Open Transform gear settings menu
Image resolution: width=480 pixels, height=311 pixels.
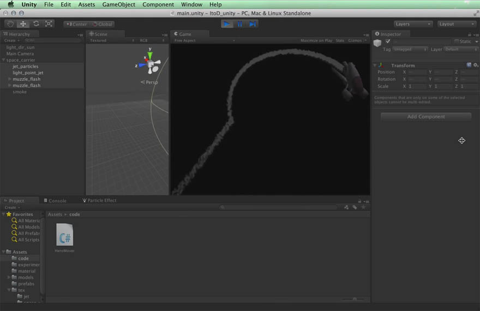click(x=476, y=65)
